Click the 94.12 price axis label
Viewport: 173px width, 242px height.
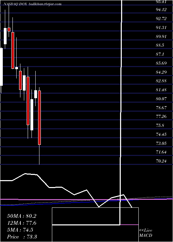(x=161, y=10)
